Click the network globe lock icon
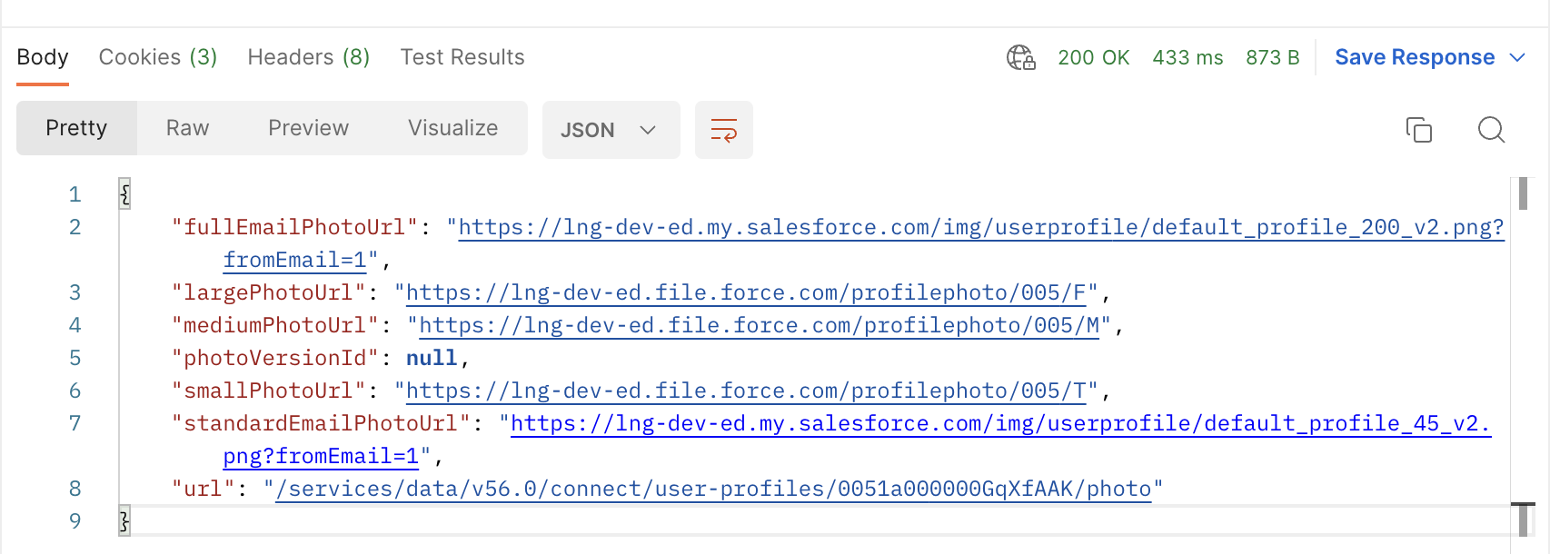 tap(1020, 57)
